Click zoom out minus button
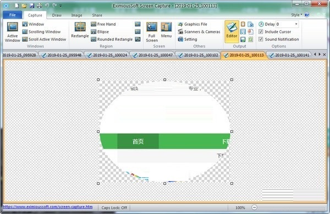The image size is (330, 214). click(x=254, y=207)
